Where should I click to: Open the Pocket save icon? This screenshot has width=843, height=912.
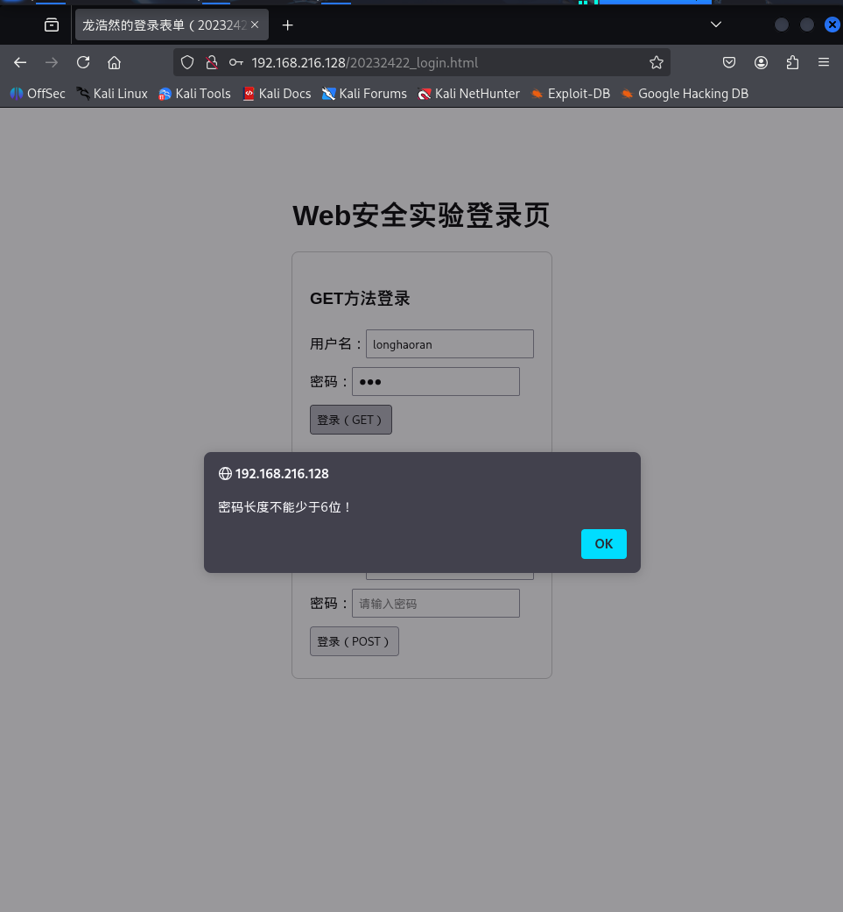coord(729,62)
